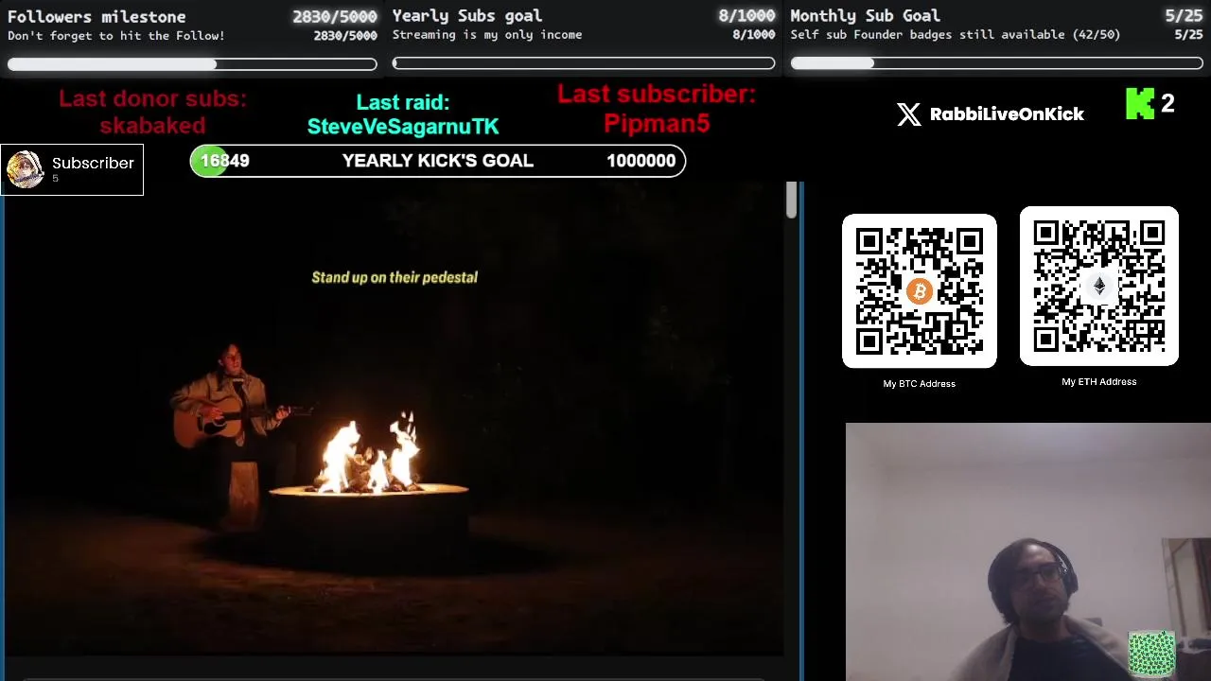Click the campfire in the video
The width and height of the screenshot is (1211, 681).
click(x=369, y=456)
